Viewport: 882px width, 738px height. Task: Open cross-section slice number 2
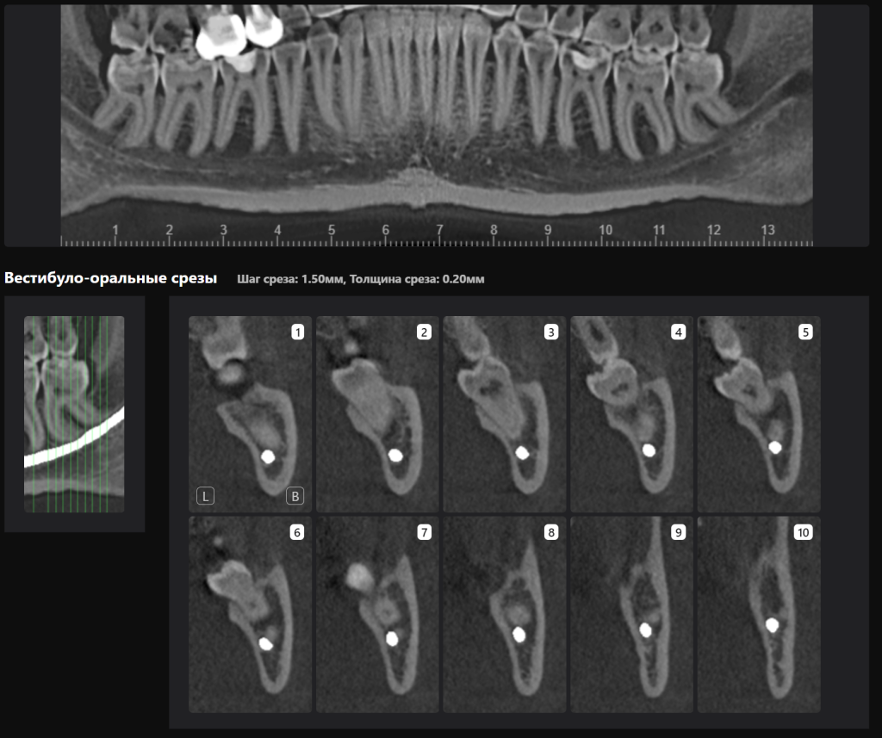(377, 414)
